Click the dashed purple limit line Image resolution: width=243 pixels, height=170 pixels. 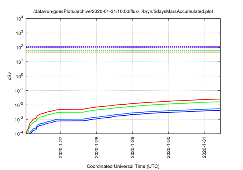pos(123,46)
